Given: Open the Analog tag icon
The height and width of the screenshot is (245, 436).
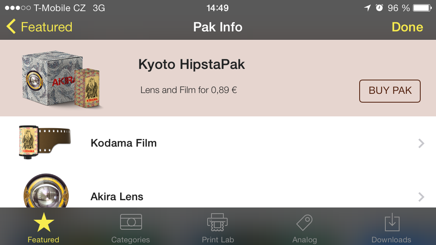Looking at the screenshot, I should (304, 222).
